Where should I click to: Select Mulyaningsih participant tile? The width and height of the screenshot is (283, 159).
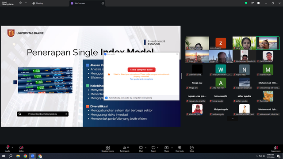pyautogui.click(x=221, y=110)
